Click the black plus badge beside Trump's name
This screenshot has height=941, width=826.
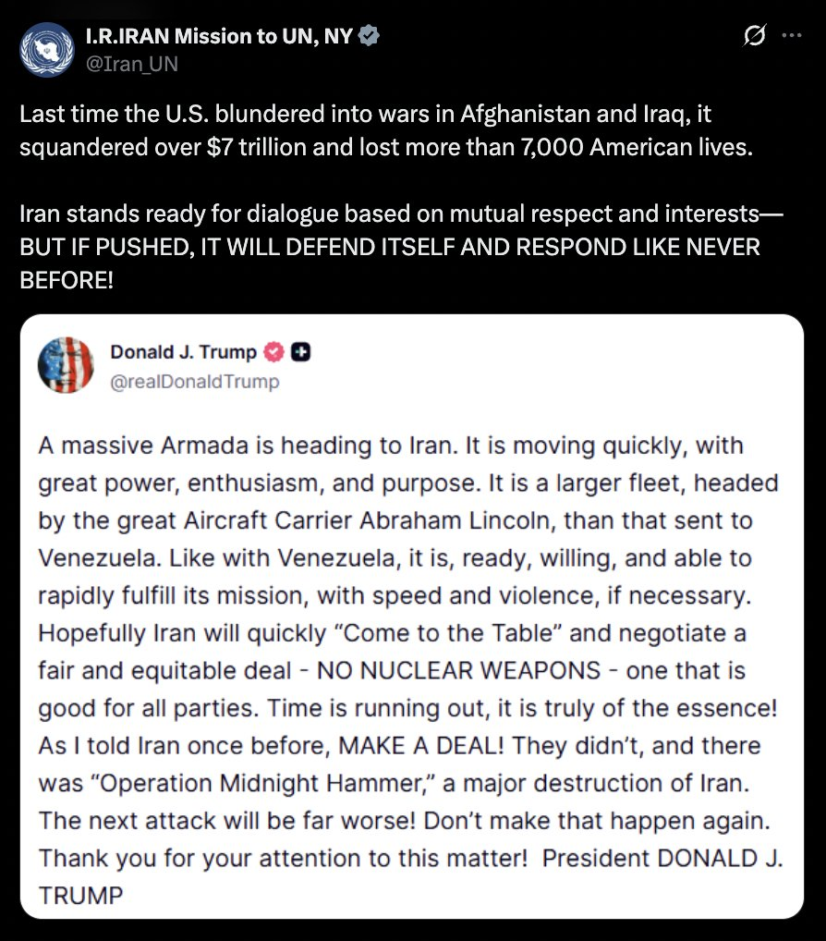(299, 352)
